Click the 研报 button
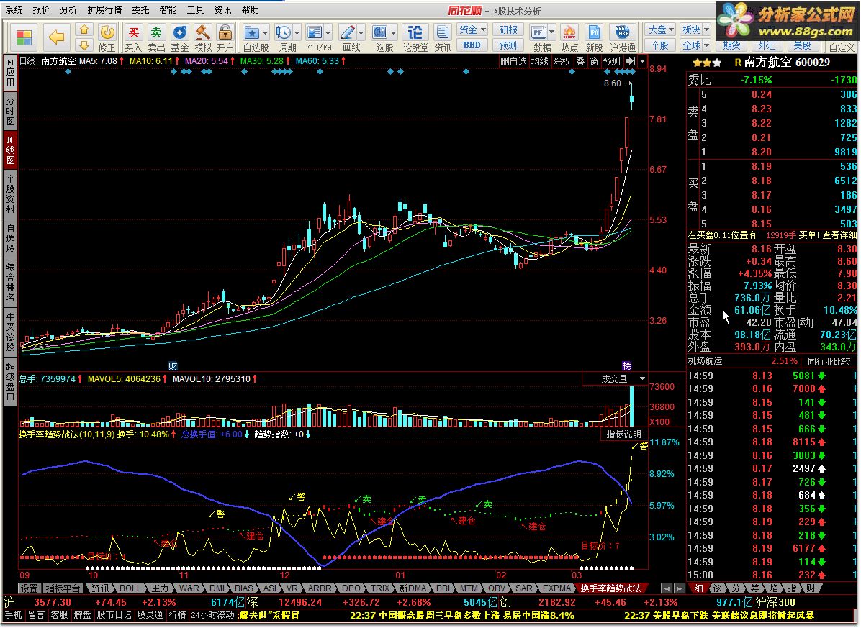Screen dimensions: 861x628 (508, 29)
